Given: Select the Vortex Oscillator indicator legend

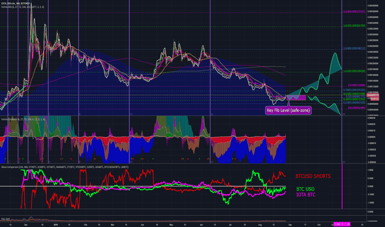Looking at the screenshot, I should 23,119.
